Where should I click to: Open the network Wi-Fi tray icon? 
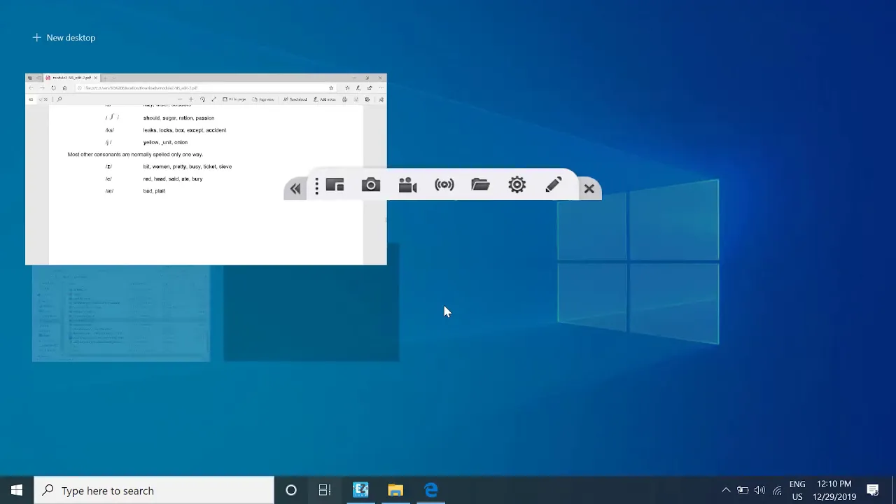click(x=777, y=491)
